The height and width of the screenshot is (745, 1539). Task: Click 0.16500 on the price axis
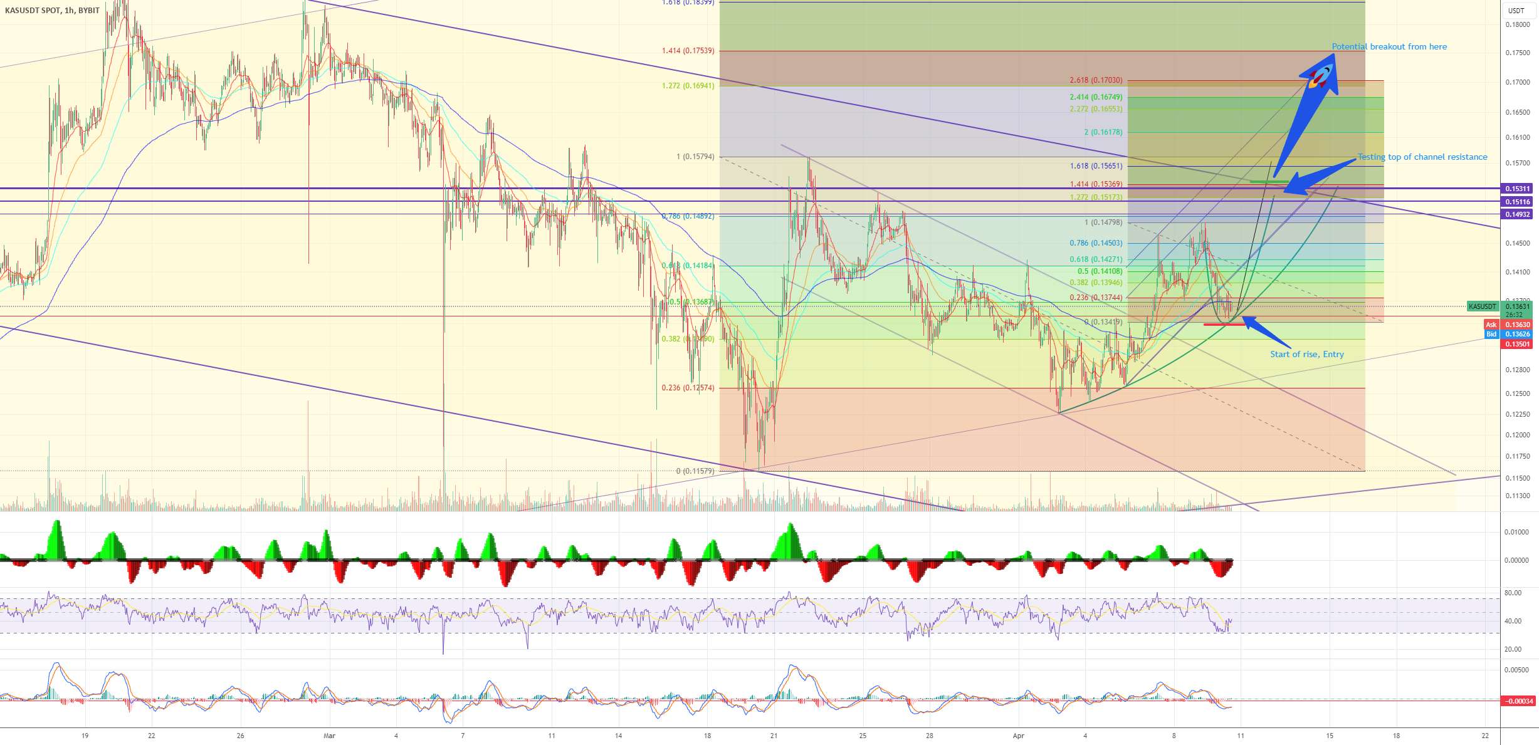(1517, 112)
